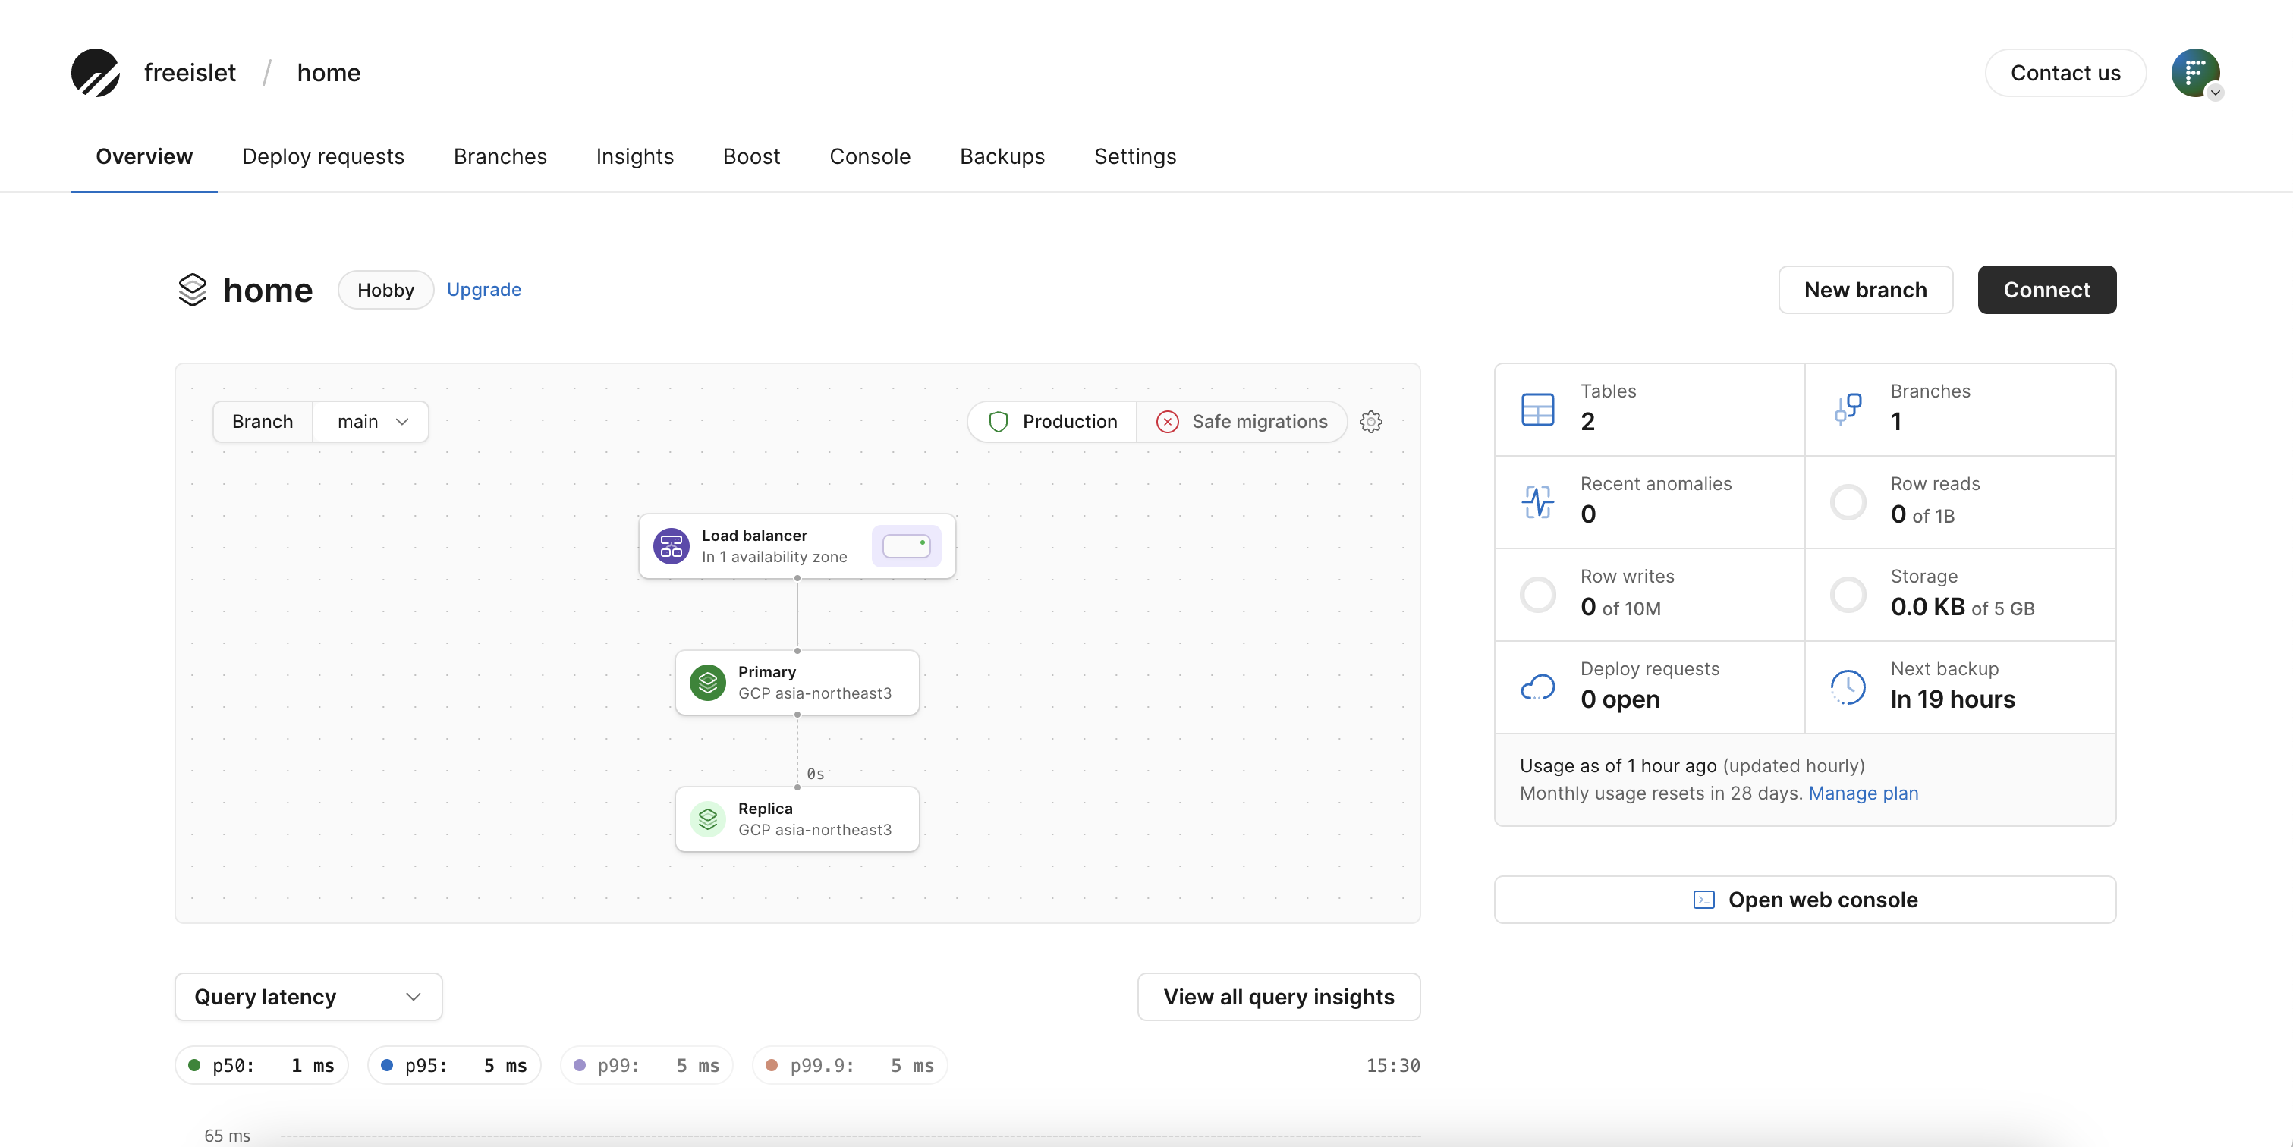
Task: Expand the Query latency dropdown
Action: click(x=308, y=997)
